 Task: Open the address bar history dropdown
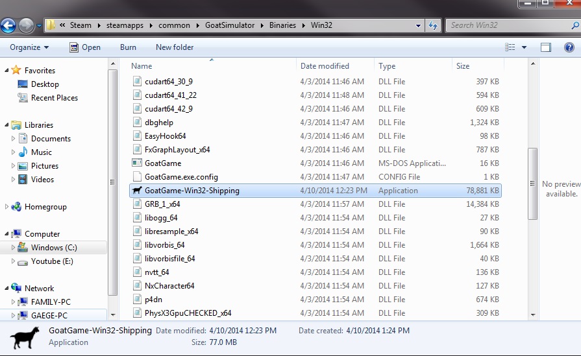coord(418,25)
